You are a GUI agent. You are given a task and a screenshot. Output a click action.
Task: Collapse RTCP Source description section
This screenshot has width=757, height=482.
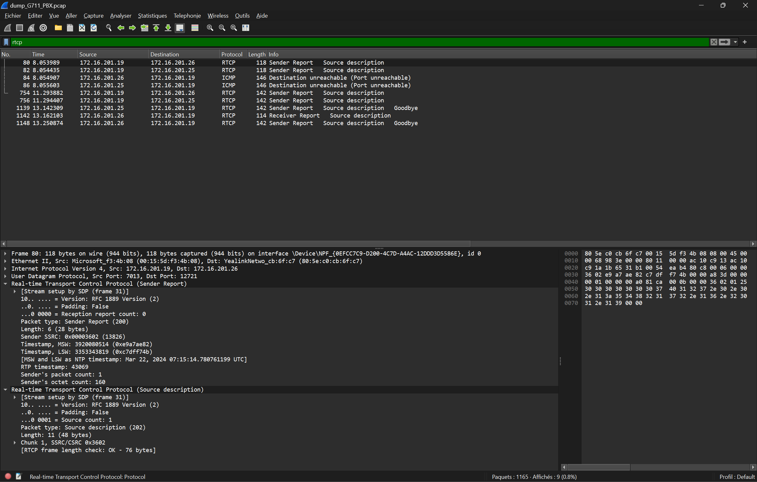[5, 390]
